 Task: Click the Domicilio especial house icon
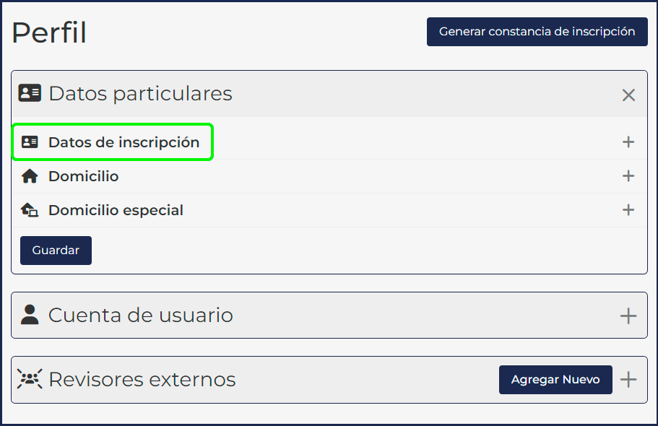pos(30,210)
